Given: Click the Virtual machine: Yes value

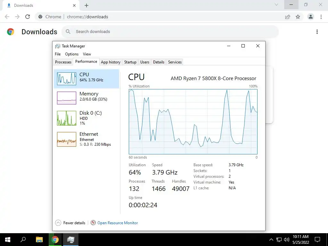Looking at the screenshot, I should 231,182.
